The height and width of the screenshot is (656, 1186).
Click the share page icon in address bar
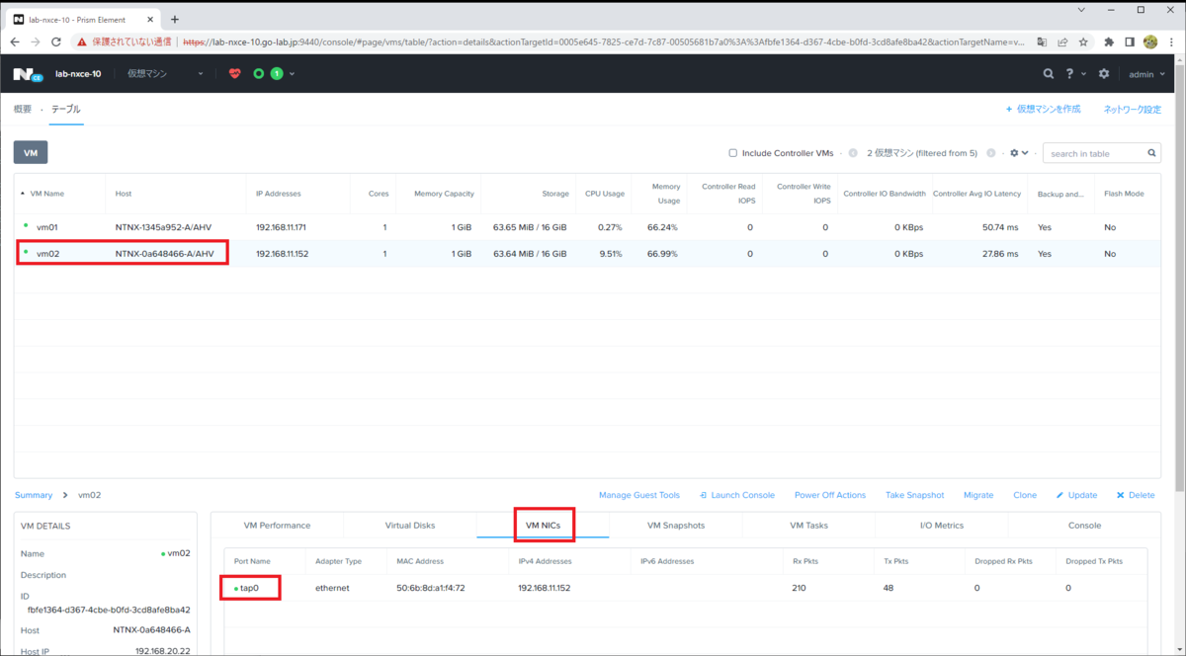pyautogui.click(x=1062, y=41)
